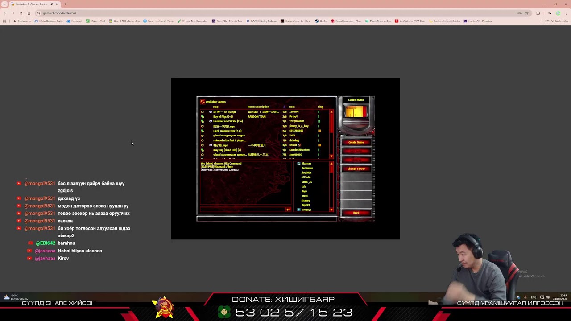Click the games list scroll down arrow
Image resolution: width=571 pixels, height=321 pixels.
[x=331, y=156]
